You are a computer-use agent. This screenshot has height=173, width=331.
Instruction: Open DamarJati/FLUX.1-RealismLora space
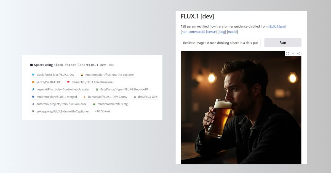click(x=90, y=82)
